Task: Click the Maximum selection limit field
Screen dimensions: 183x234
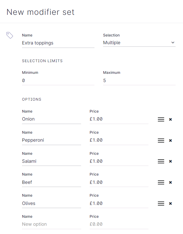Action: click(x=139, y=81)
